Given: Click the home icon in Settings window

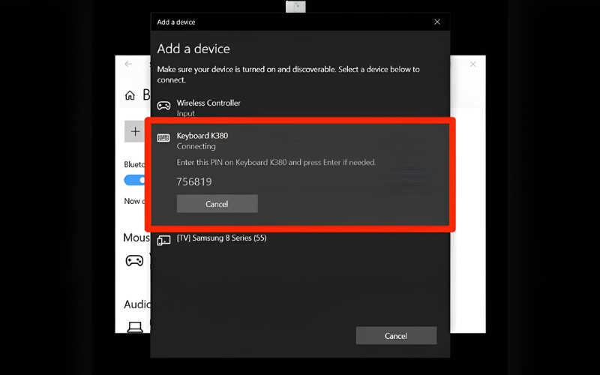Looking at the screenshot, I should click(x=130, y=95).
